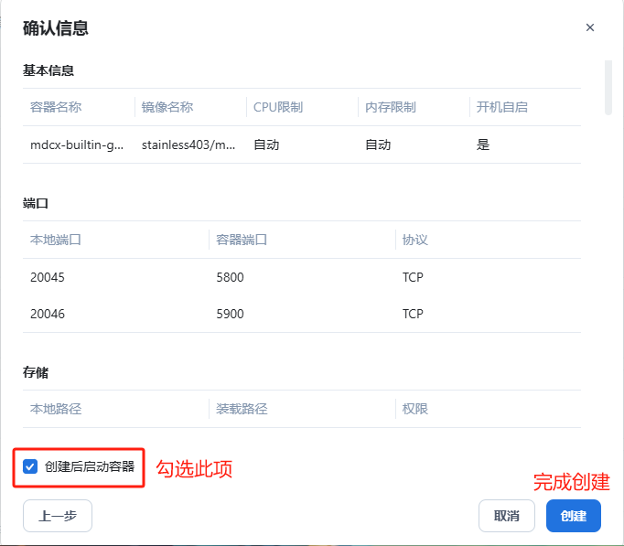
Task: Select local port 20046
Action: [48, 315]
